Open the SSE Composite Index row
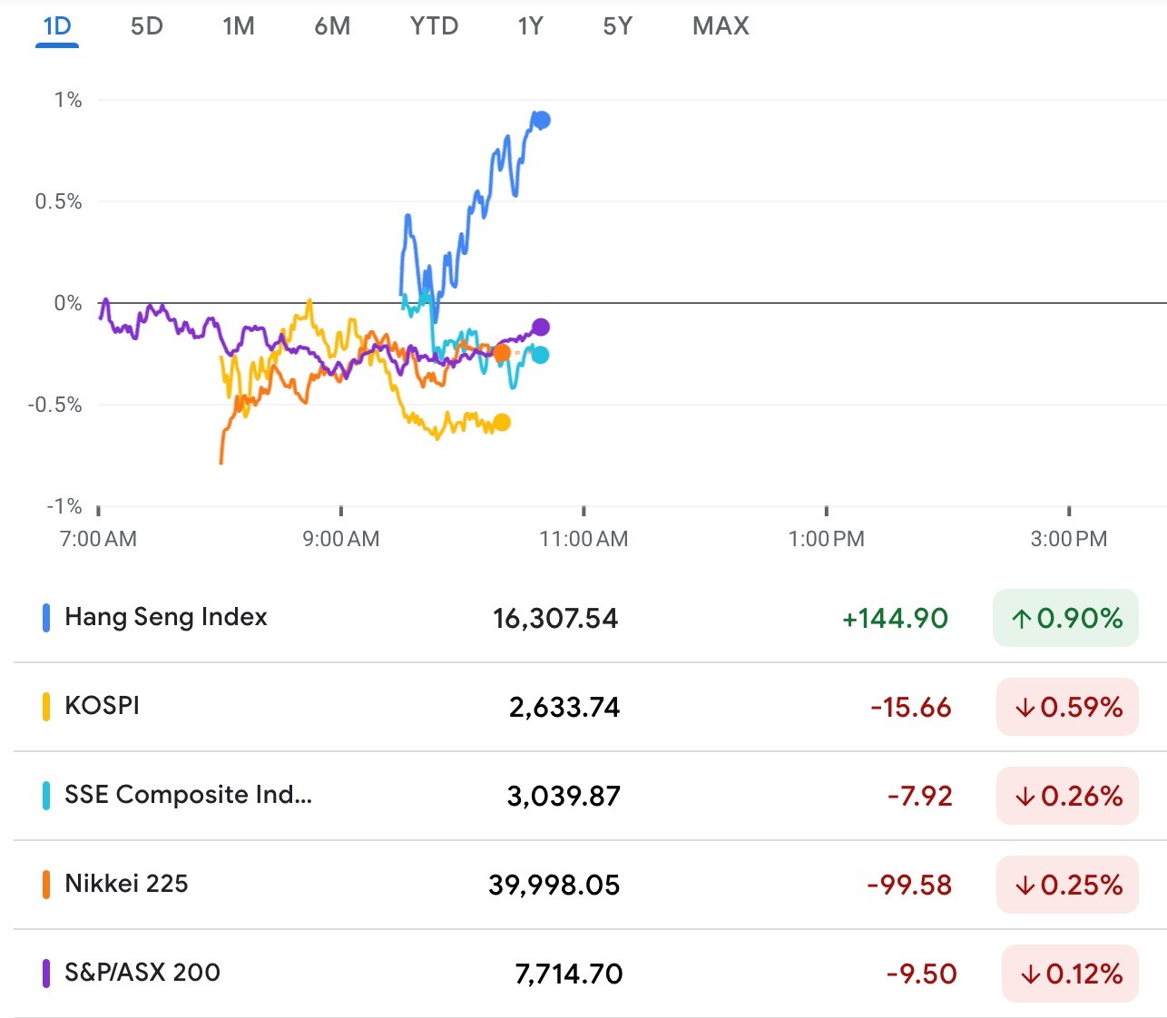The width and height of the screenshot is (1167, 1018). 590,796
